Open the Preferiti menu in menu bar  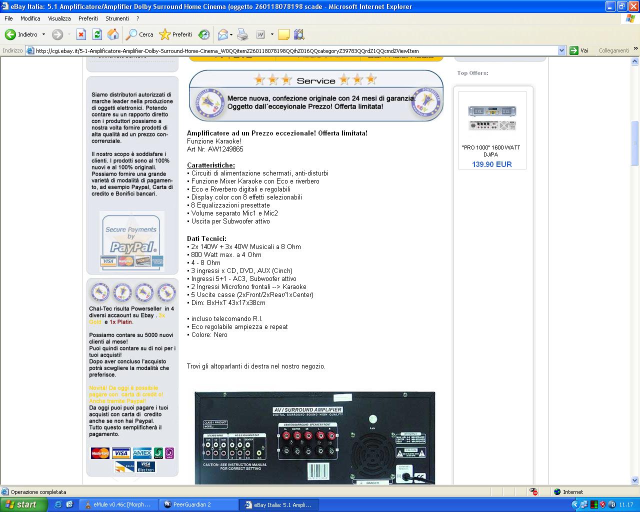point(88,18)
